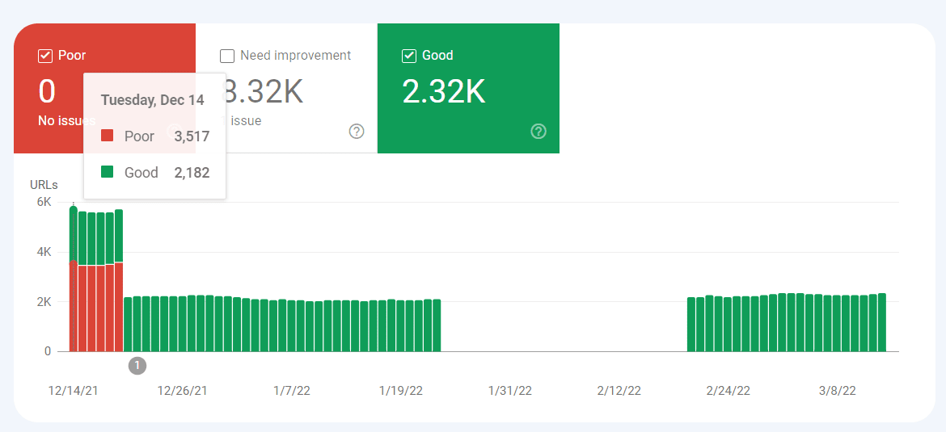Enable the Need improvement checkbox
946x432 pixels.
pos(227,56)
